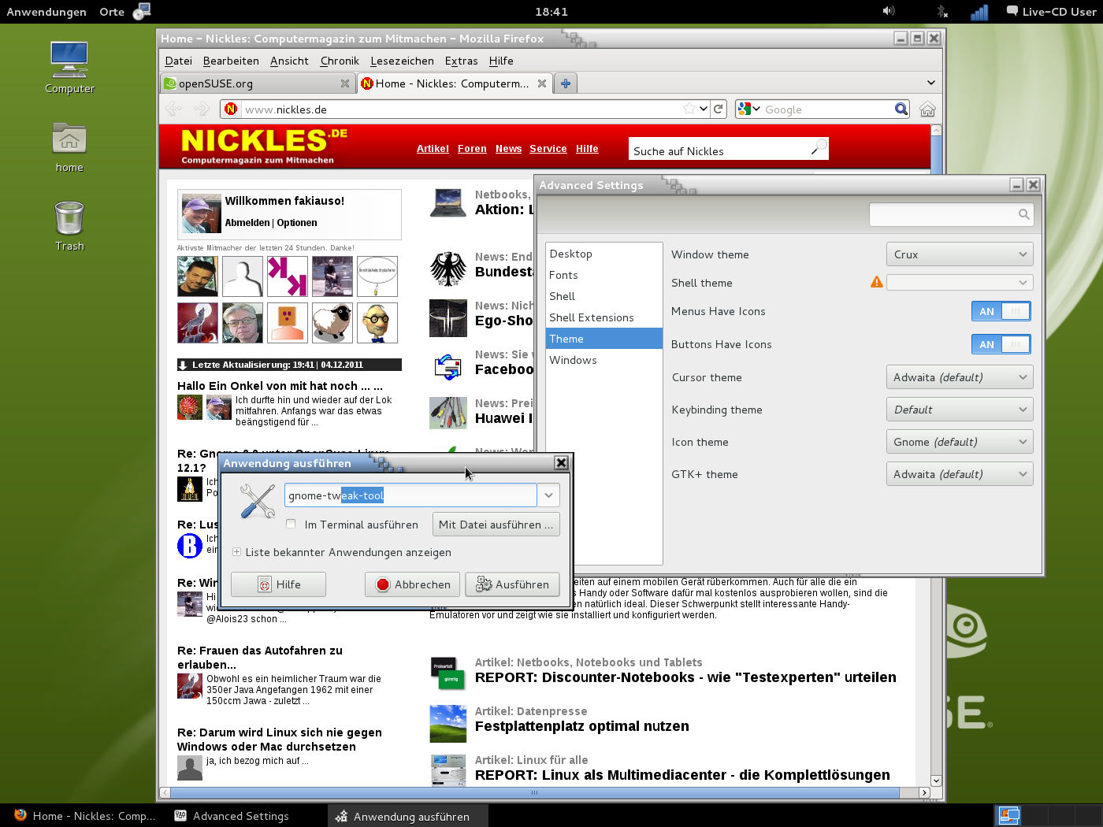
Task: Open a new Firefox tab with plus icon
Action: pos(566,83)
